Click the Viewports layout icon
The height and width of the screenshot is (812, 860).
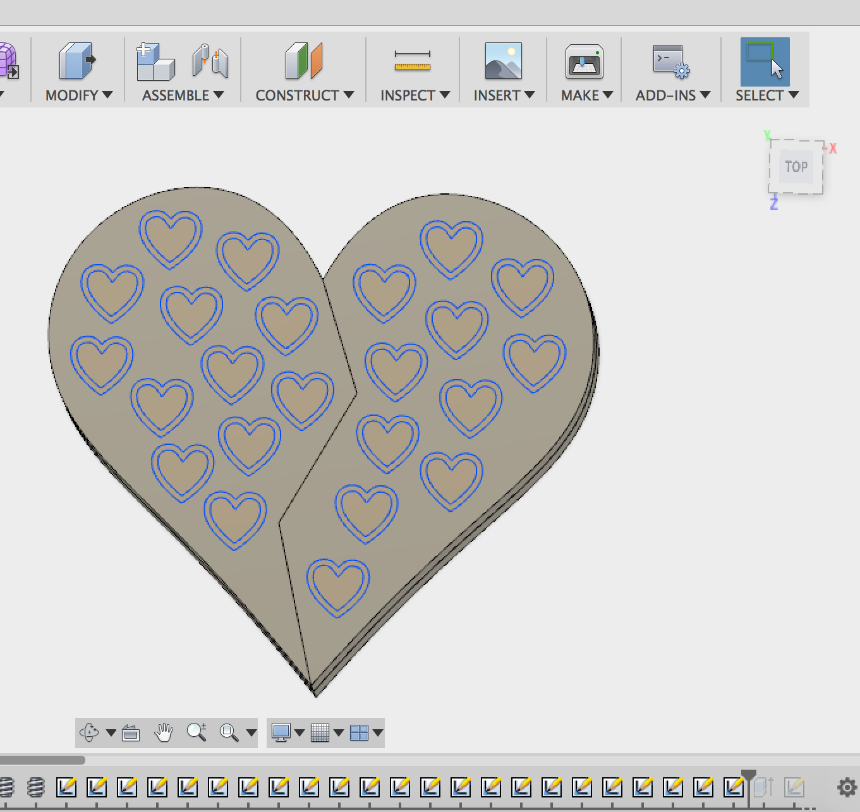click(359, 732)
